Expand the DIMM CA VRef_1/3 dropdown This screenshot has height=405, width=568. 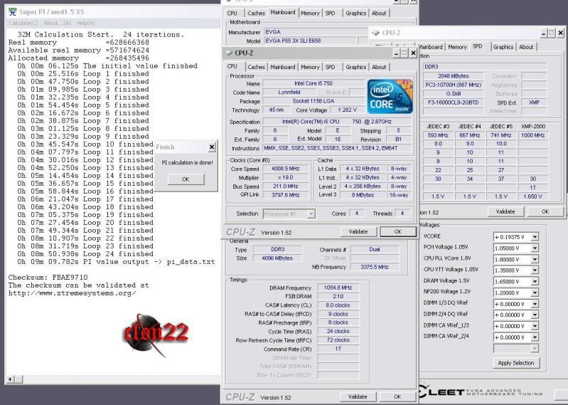click(x=535, y=326)
